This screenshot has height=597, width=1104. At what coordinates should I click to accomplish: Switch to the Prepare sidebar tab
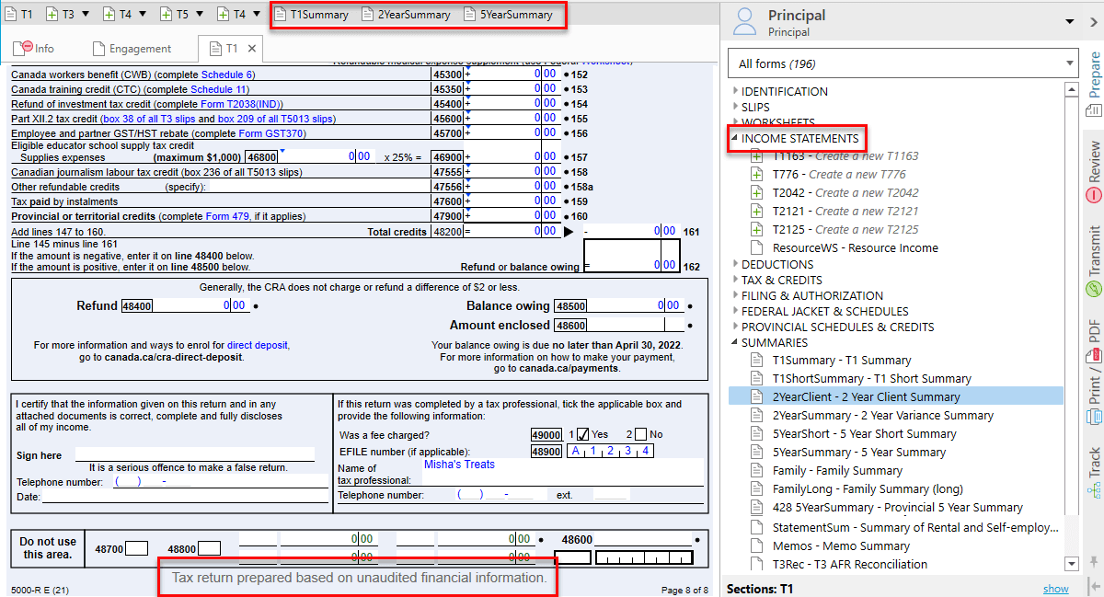[1094, 86]
